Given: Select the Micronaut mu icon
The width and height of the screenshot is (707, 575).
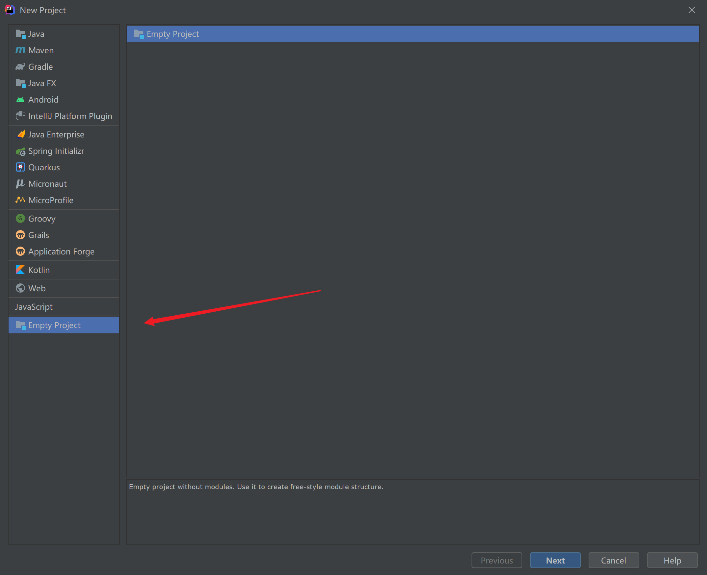Looking at the screenshot, I should point(20,184).
